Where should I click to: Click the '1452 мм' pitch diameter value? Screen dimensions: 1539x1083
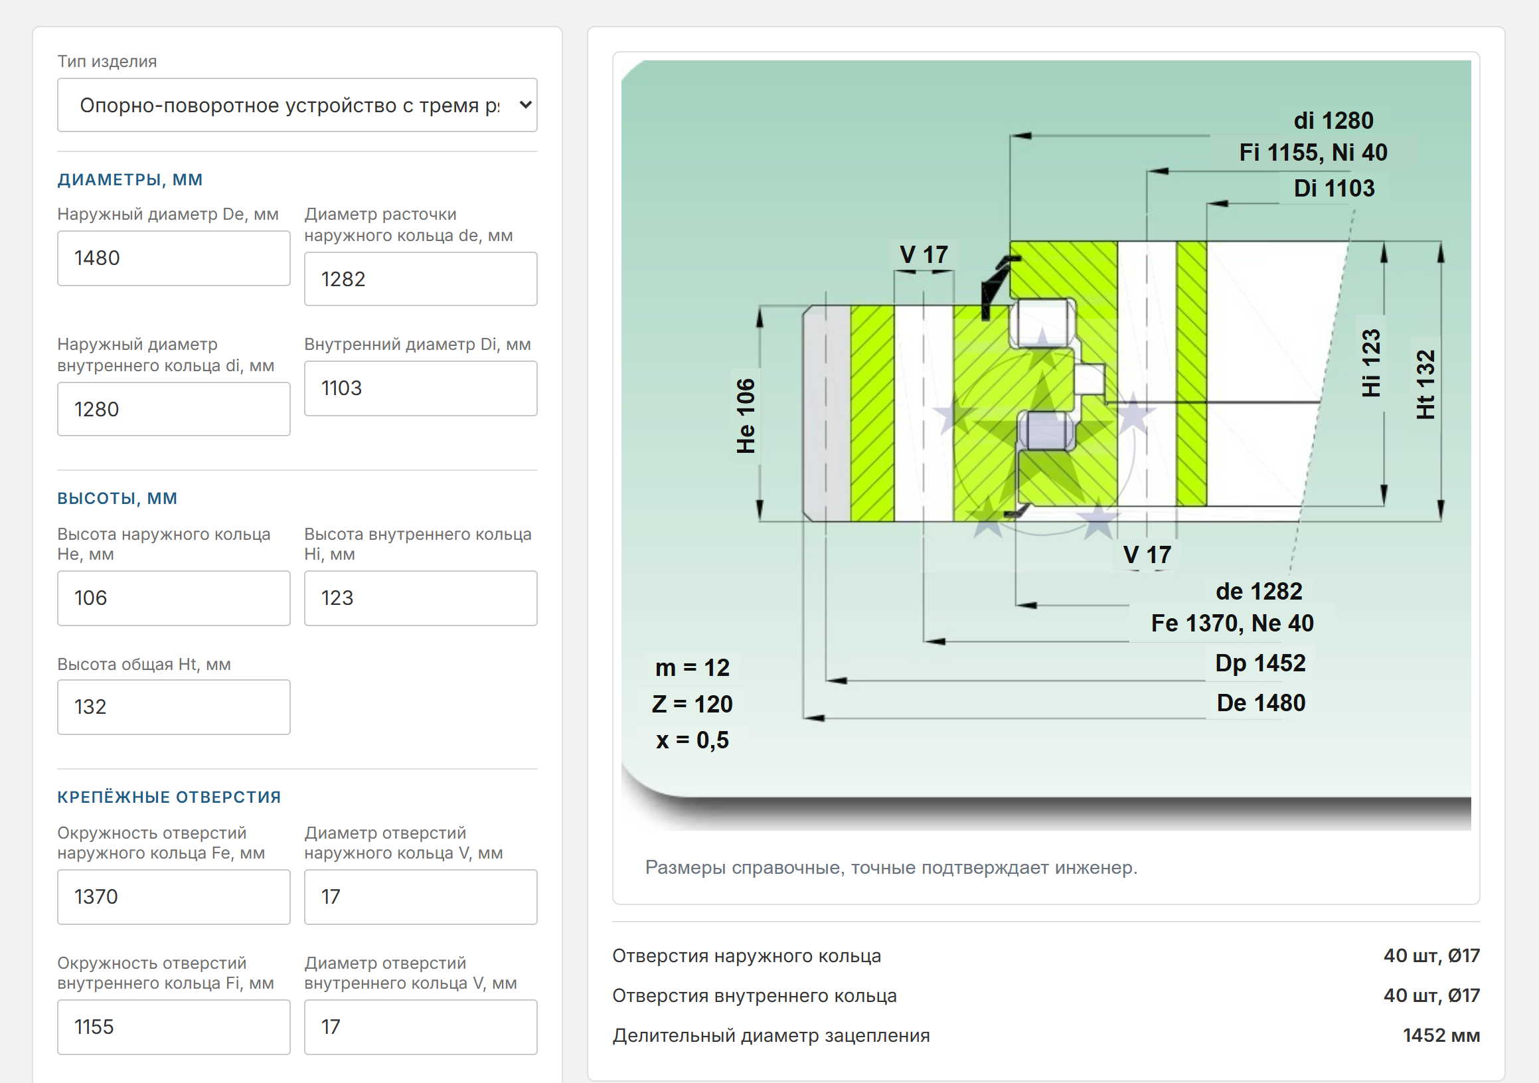tap(1441, 1035)
